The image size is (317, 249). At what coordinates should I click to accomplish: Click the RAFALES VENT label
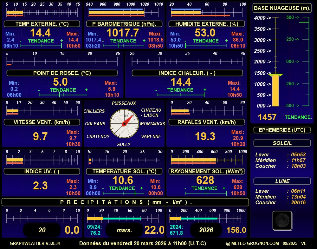pos(207,122)
